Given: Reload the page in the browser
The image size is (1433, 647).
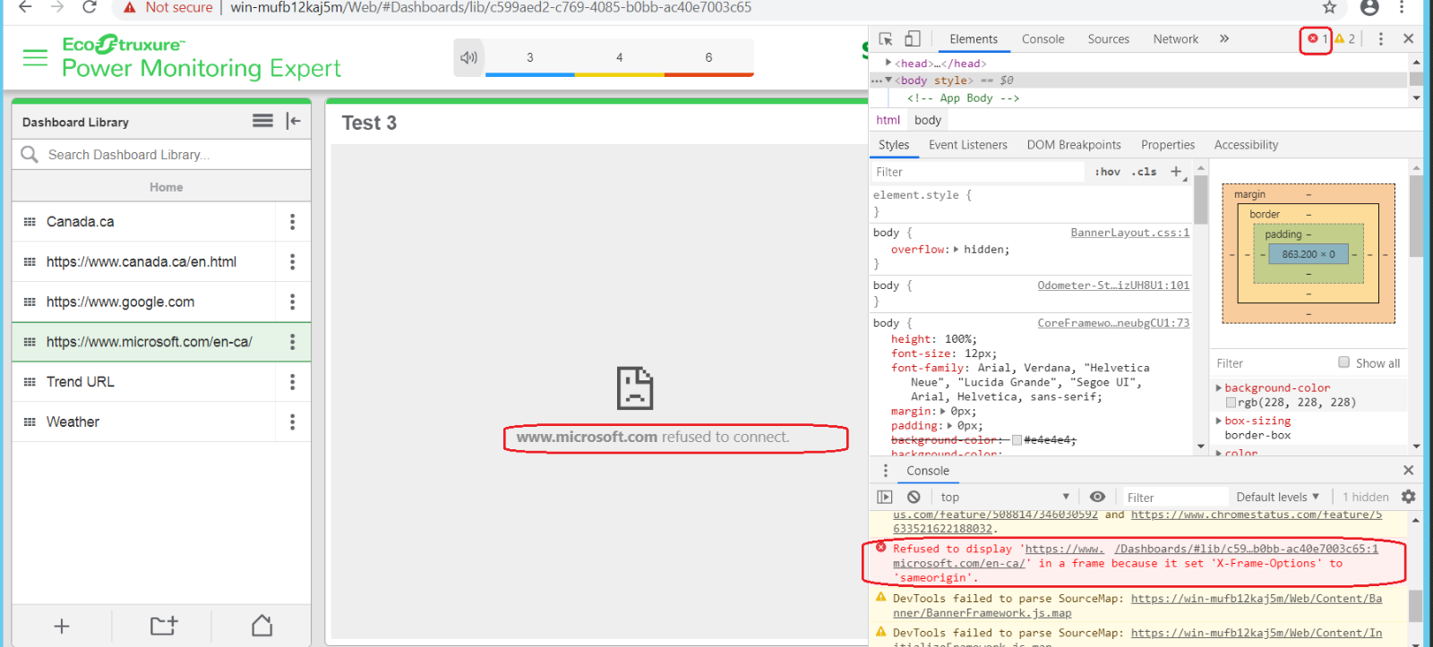Looking at the screenshot, I should 90,8.
